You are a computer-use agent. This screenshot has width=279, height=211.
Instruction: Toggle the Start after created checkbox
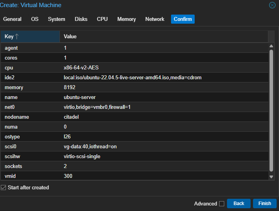pyautogui.click(x=4, y=188)
